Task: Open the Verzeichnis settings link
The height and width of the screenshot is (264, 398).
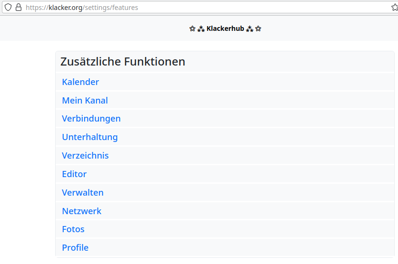Action: tap(85, 156)
